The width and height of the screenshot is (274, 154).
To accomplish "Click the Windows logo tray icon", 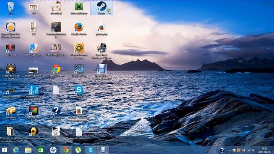I will pyautogui.click(x=234, y=150).
